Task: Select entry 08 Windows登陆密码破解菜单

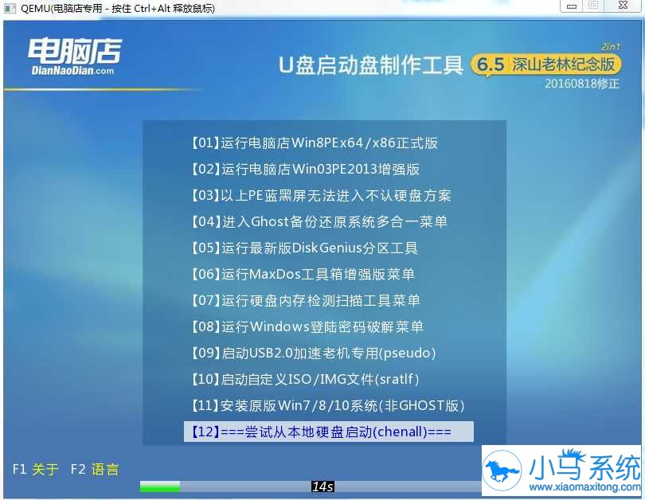Action: [307, 327]
